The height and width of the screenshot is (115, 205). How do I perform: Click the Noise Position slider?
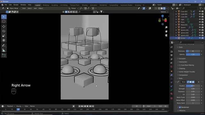pos(193,86)
